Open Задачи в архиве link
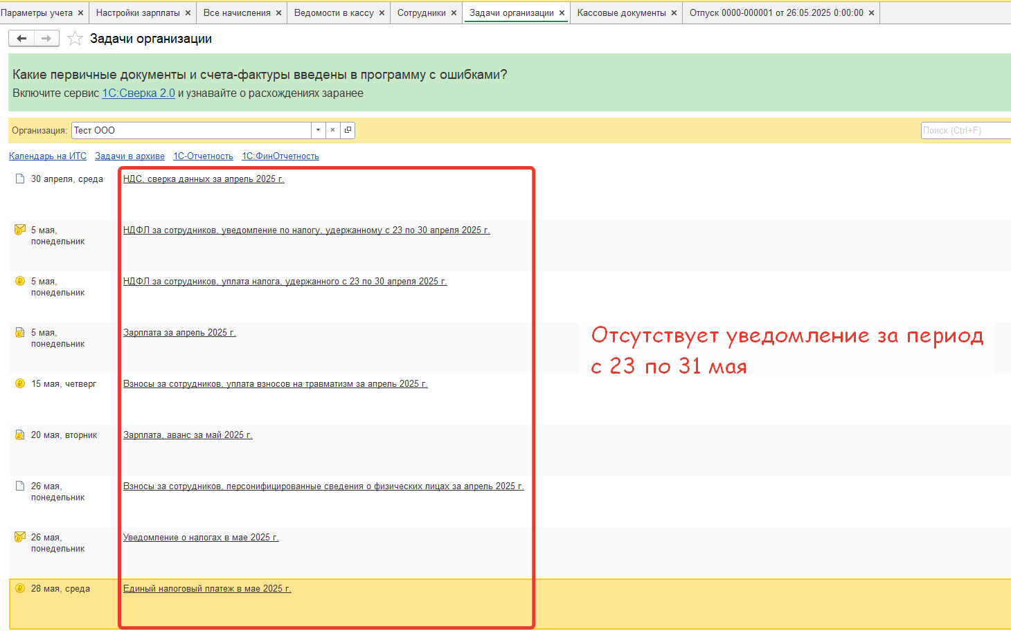 129,156
